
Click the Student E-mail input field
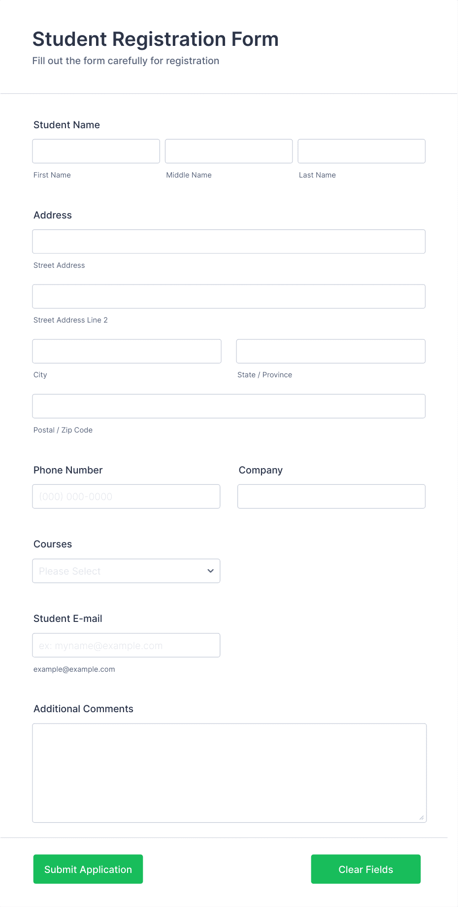point(126,645)
